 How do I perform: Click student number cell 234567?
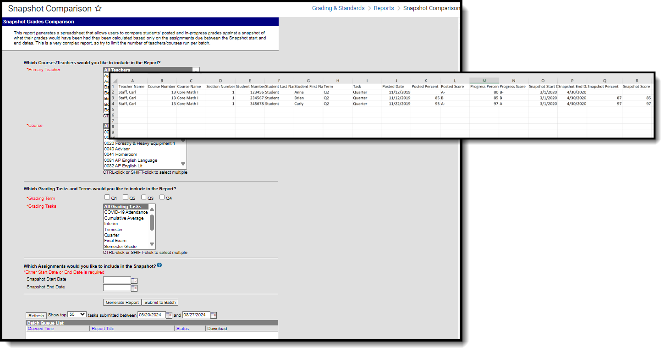point(250,98)
